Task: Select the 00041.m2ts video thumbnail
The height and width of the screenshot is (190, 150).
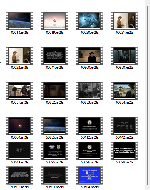Action: tap(54, 56)
